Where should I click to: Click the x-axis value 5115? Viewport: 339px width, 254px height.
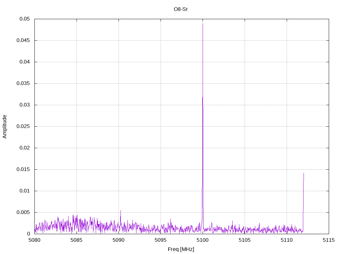[x=329, y=240]
